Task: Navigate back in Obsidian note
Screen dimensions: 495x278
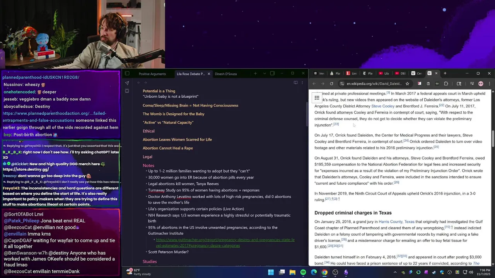Action: [x=139, y=83]
